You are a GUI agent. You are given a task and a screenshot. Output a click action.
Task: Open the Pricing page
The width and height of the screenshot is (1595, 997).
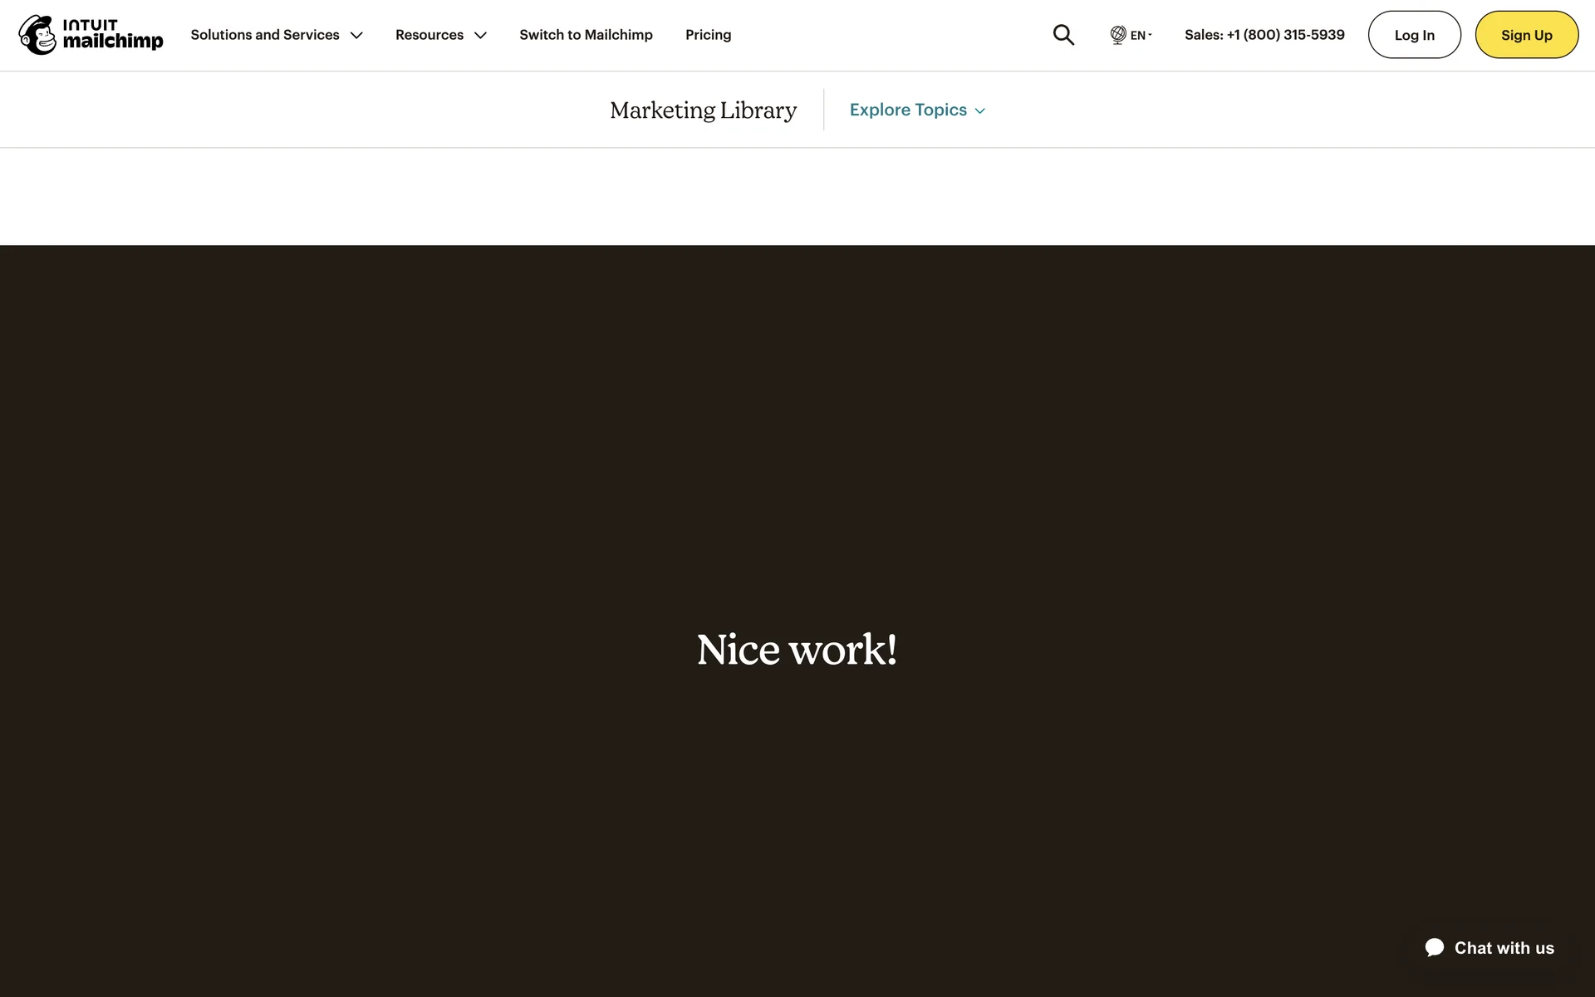point(708,35)
